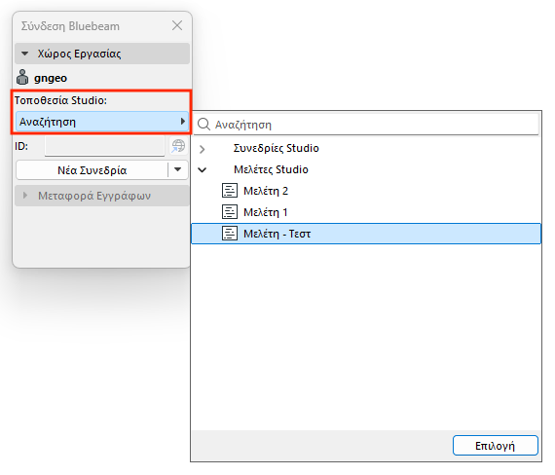
Task: Expand the Μεταφορά Εγγράφων section
Action: 24,196
